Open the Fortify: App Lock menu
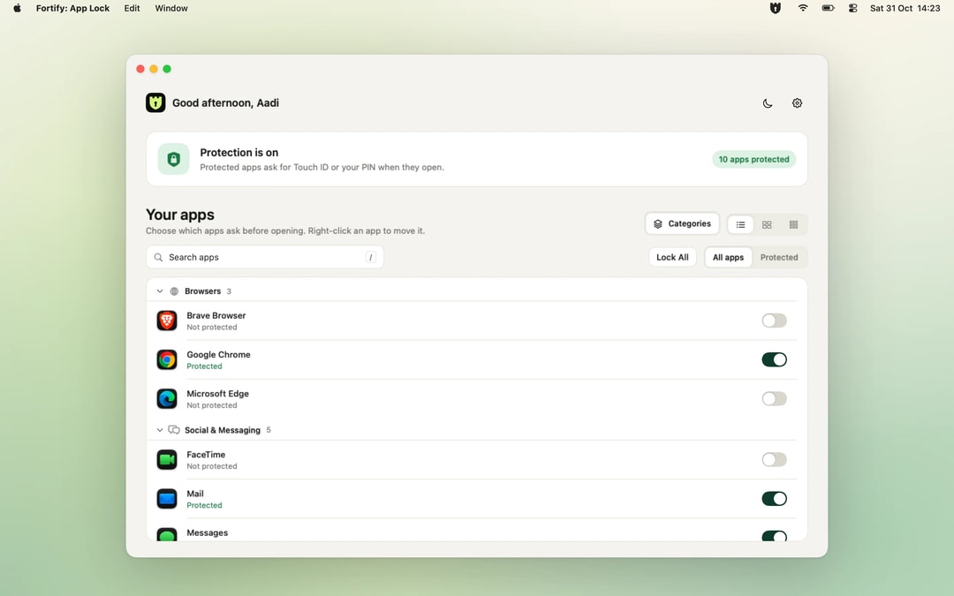Screen dimensions: 954x596 coord(72,8)
